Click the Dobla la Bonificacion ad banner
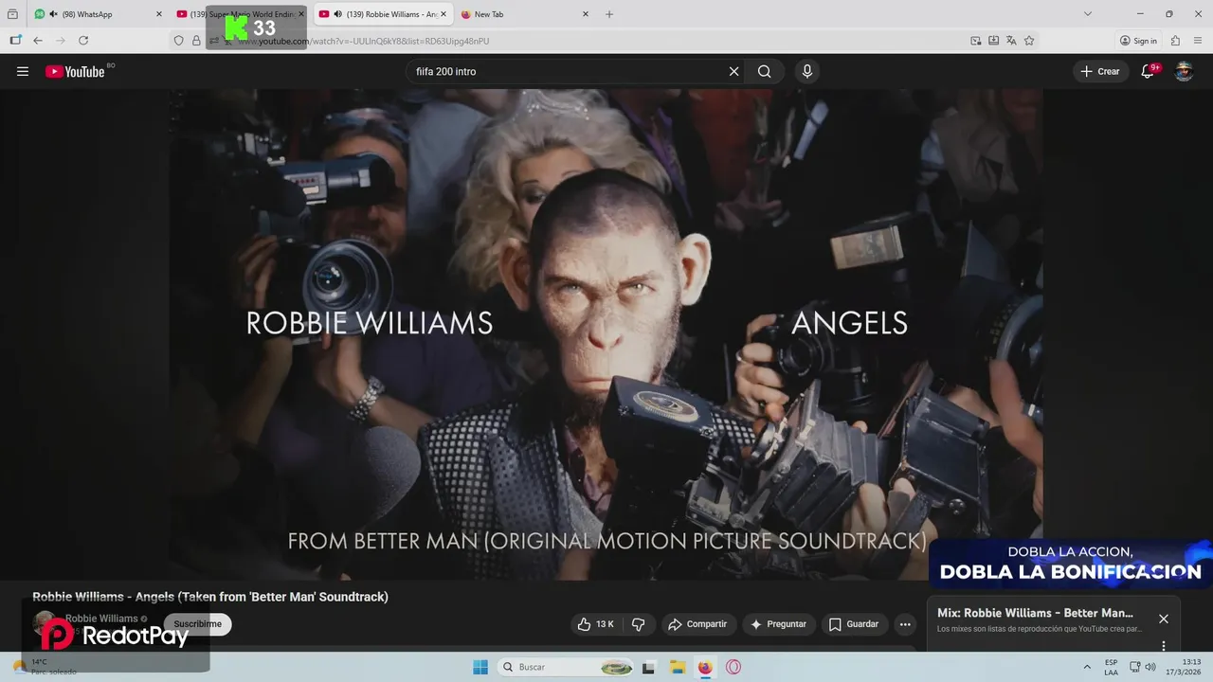This screenshot has height=682, width=1213. [1071, 564]
